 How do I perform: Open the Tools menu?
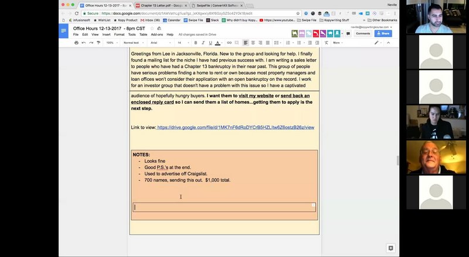point(132,35)
